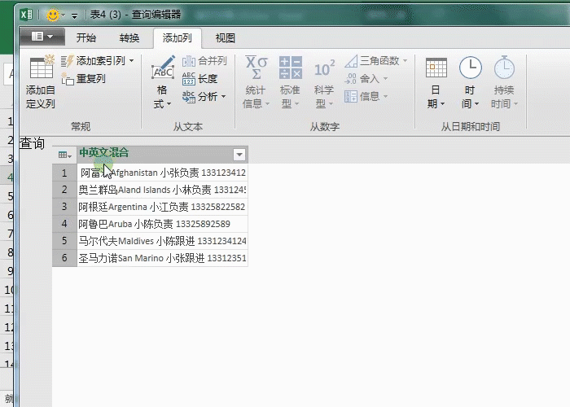Click the Duration (持续时间) stopwatch icon
Image resolution: width=570 pixels, height=407 pixels.
click(504, 68)
